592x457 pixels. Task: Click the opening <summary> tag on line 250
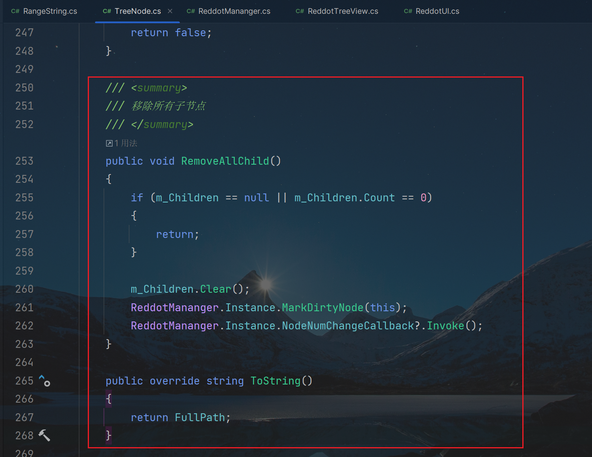coord(159,88)
